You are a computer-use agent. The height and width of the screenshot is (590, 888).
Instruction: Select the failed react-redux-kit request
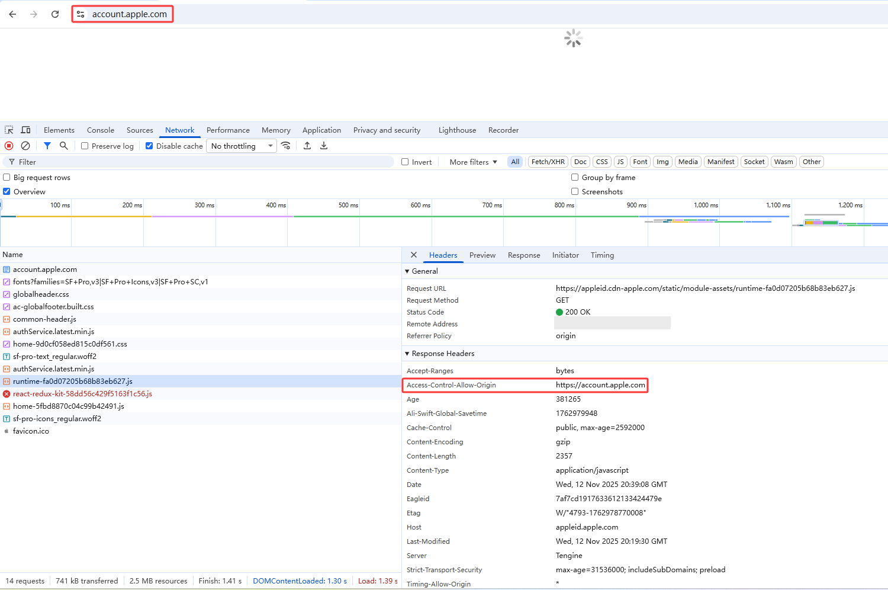[82, 394]
